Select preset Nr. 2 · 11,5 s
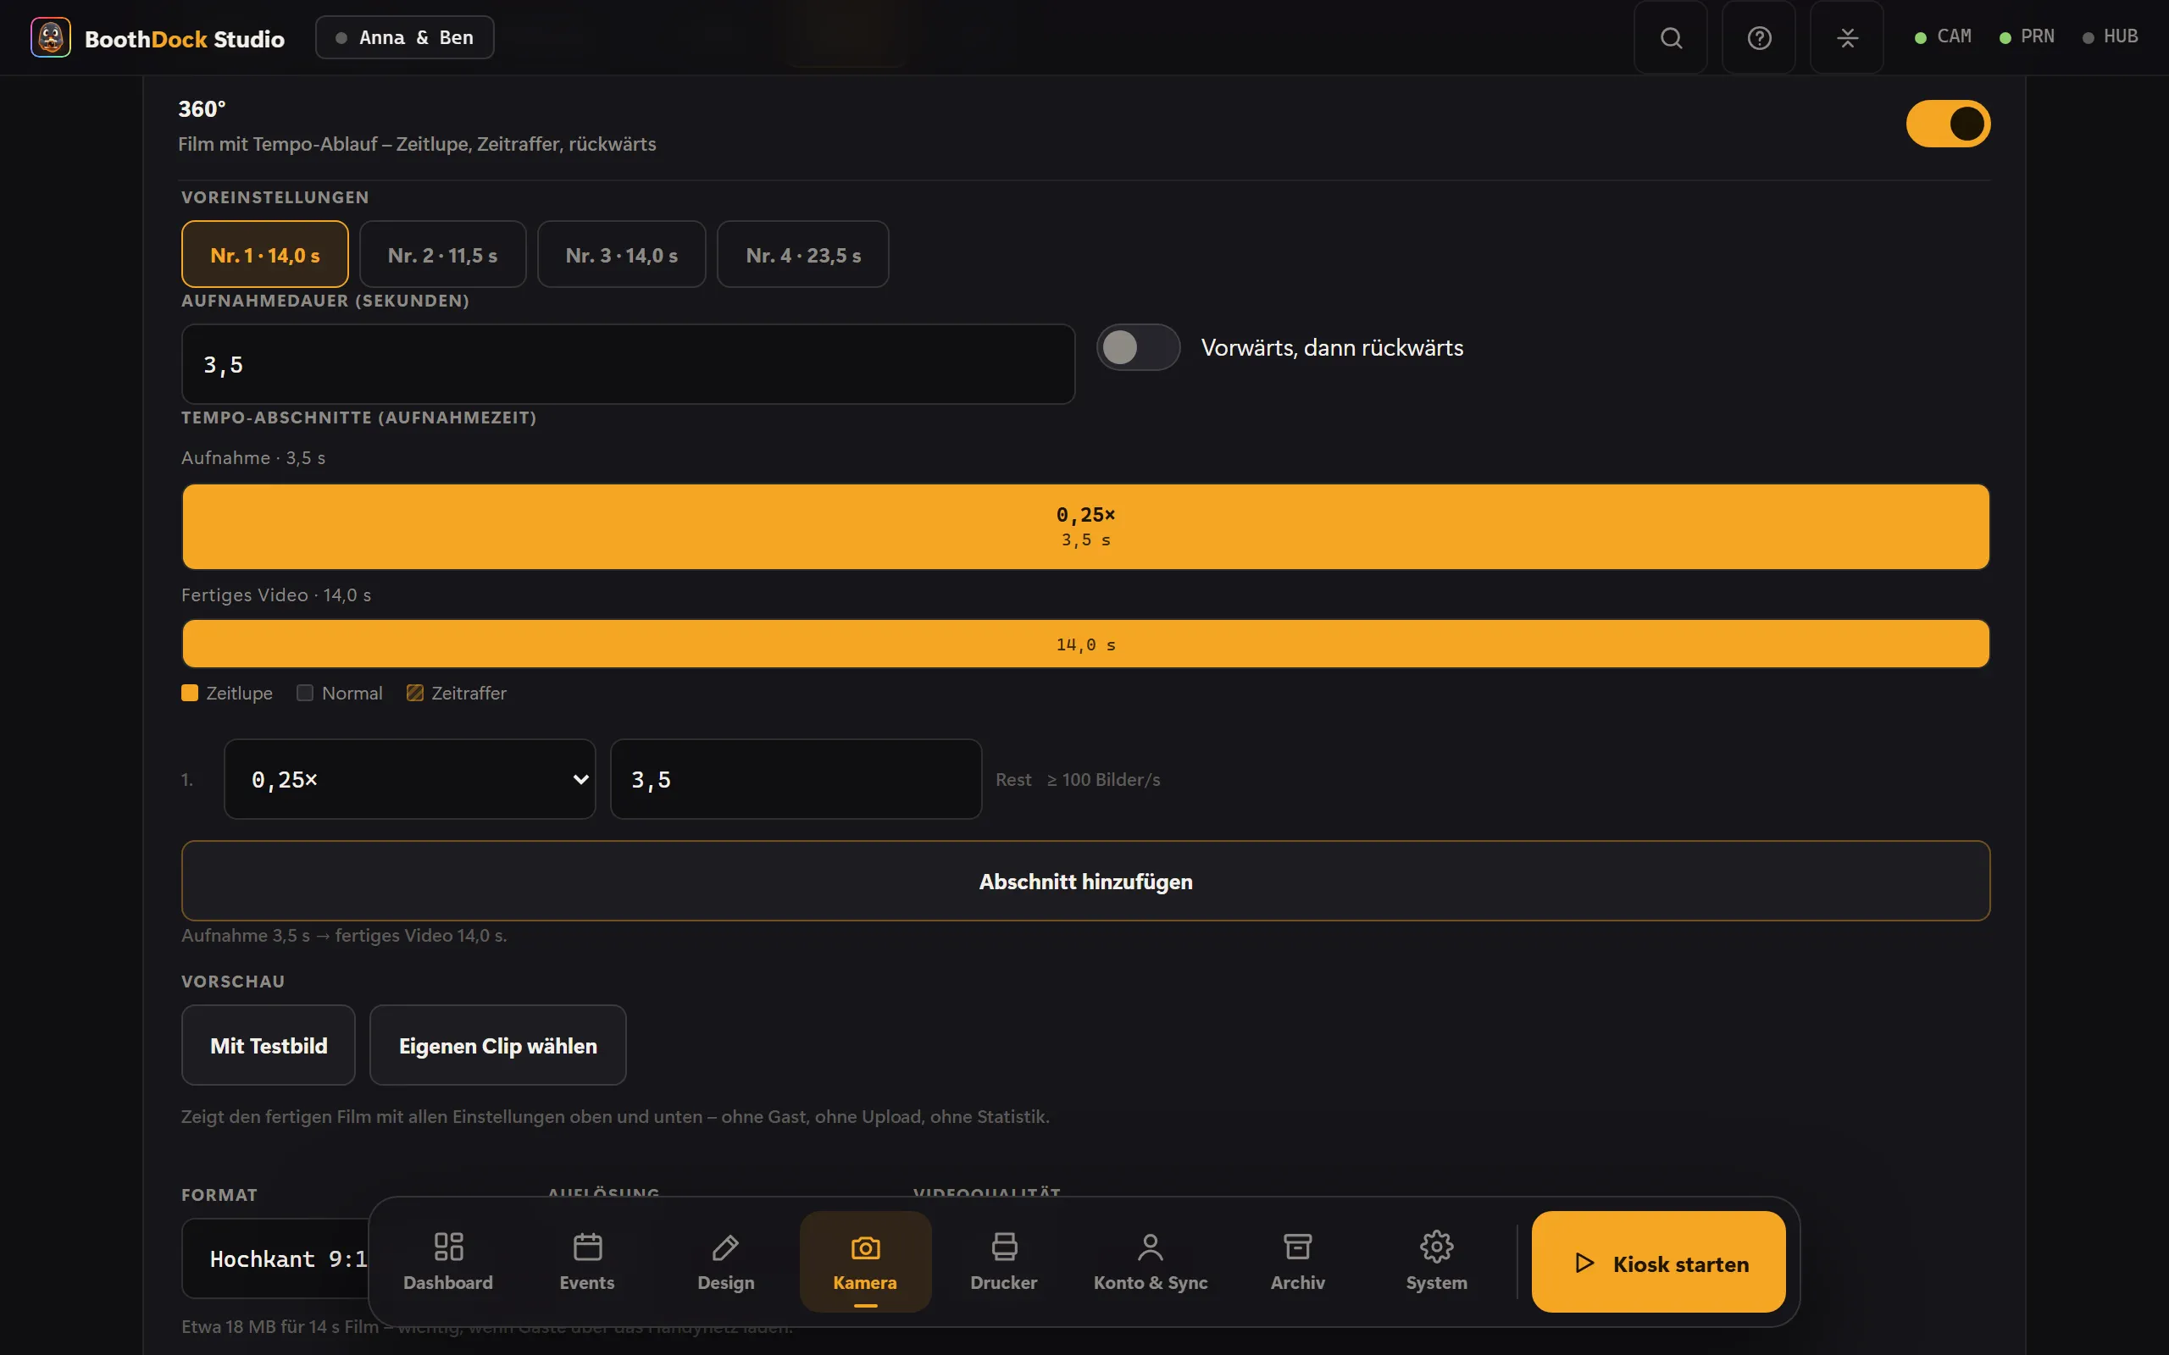The width and height of the screenshot is (2169, 1355). click(443, 255)
